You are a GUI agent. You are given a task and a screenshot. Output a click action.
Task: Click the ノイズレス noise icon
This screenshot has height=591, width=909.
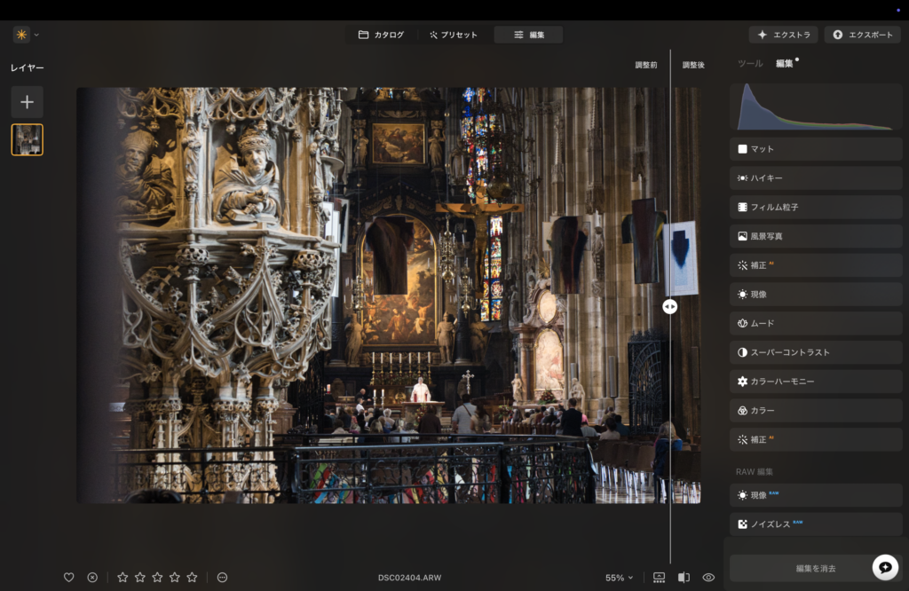coord(742,524)
